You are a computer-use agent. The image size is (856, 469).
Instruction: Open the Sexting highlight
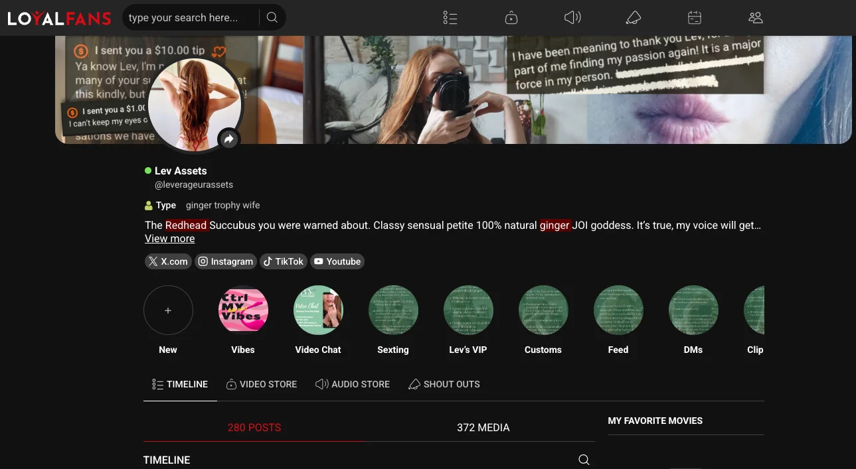[x=393, y=310]
